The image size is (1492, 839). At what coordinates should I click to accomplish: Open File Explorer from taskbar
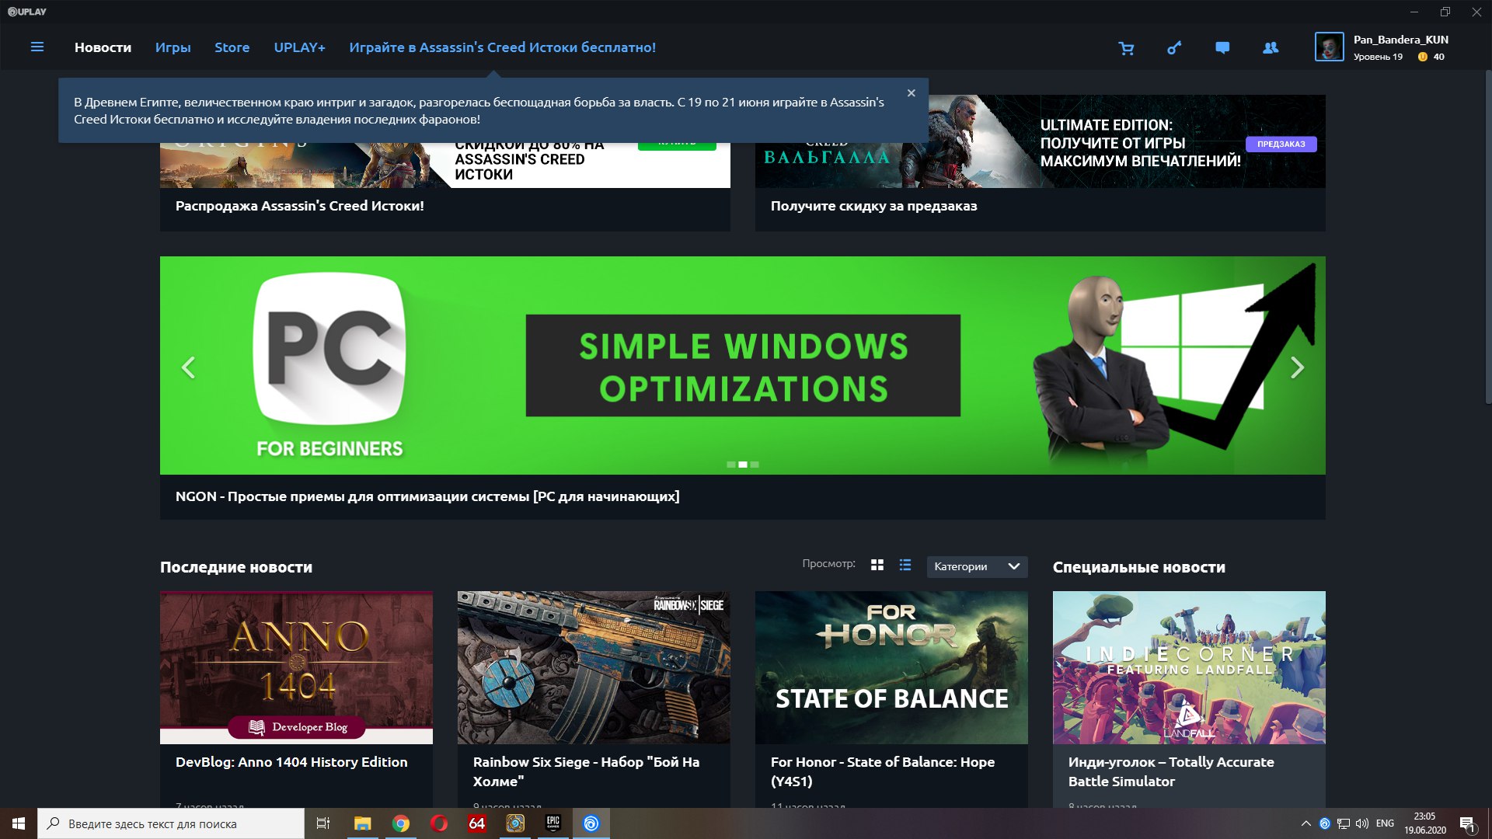pyautogui.click(x=362, y=823)
